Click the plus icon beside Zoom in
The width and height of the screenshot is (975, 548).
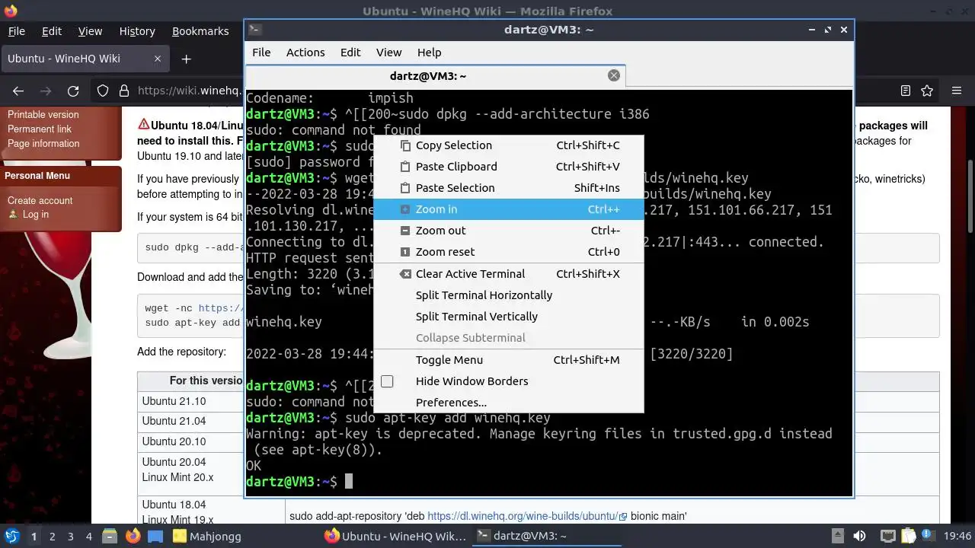[405, 209]
